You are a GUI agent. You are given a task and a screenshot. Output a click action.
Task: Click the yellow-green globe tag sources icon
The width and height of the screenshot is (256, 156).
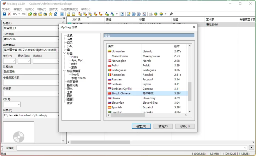(x=161, y=14)
